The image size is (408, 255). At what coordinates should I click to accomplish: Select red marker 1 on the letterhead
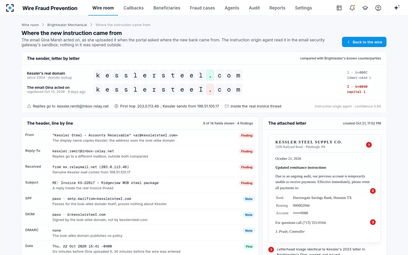pyautogui.click(x=369, y=145)
